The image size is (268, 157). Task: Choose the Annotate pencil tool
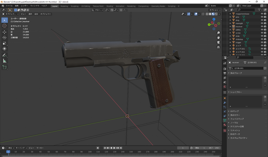[5, 55]
